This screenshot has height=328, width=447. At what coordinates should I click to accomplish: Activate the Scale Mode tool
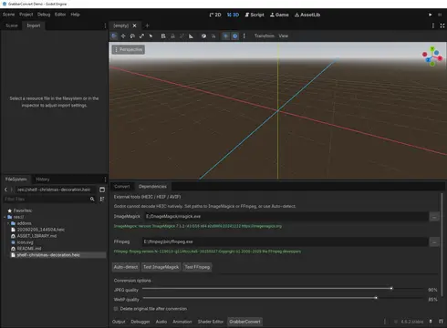(x=141, y=36)
